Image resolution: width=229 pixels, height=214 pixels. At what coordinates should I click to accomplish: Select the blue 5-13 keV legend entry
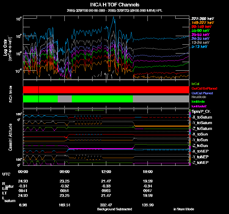coord(199,46)
